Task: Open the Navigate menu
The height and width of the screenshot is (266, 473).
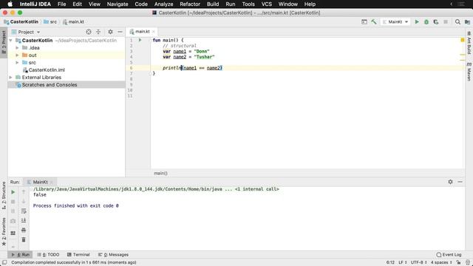Action: click(118, 4)
